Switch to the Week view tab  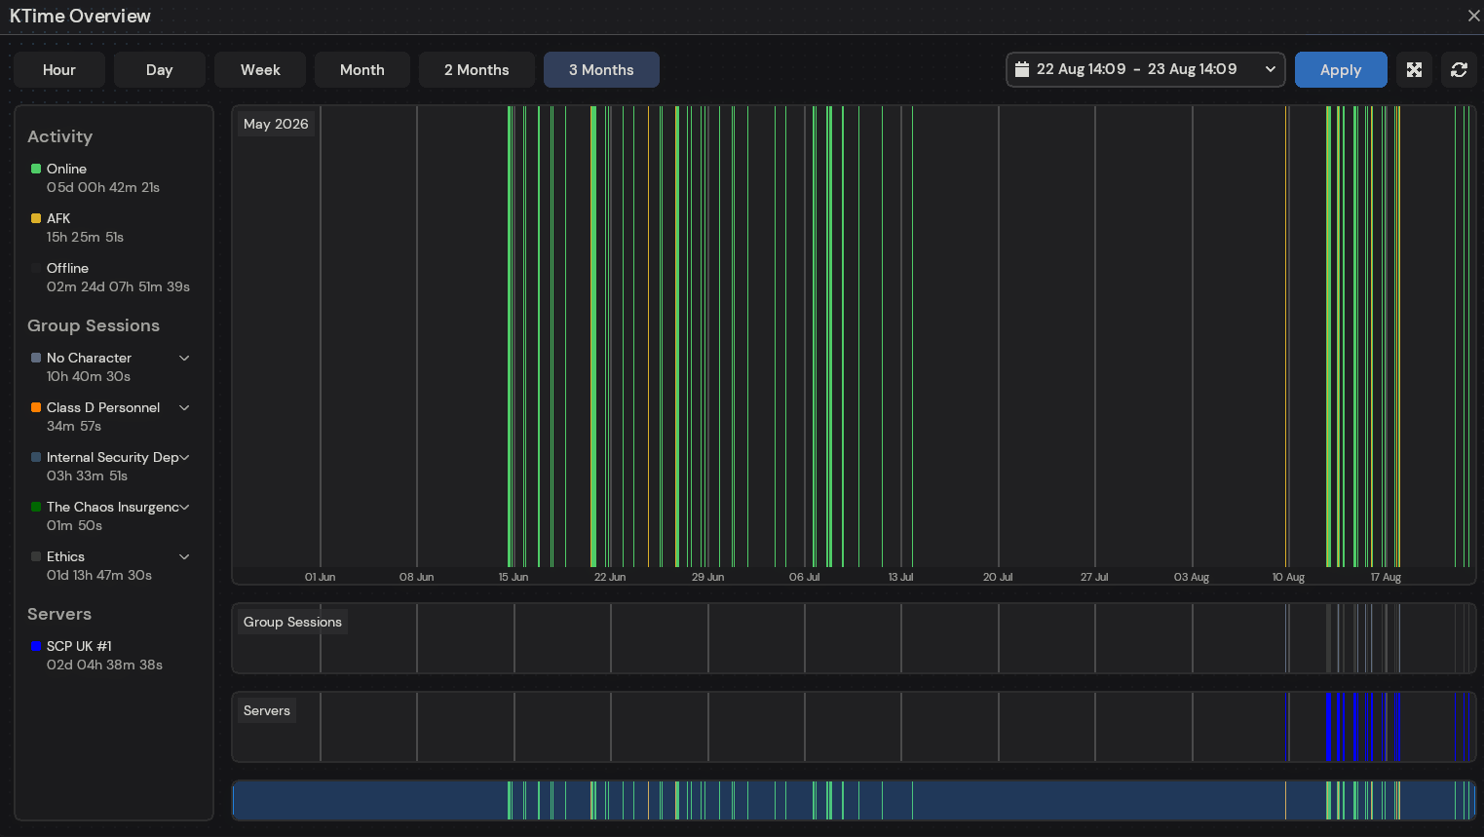[260, 70]
